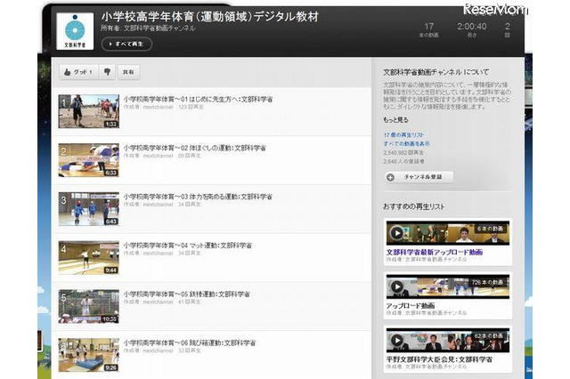Open 平野文部科学大臣会見:文部科学省 playlist title link

pos(439,359)
